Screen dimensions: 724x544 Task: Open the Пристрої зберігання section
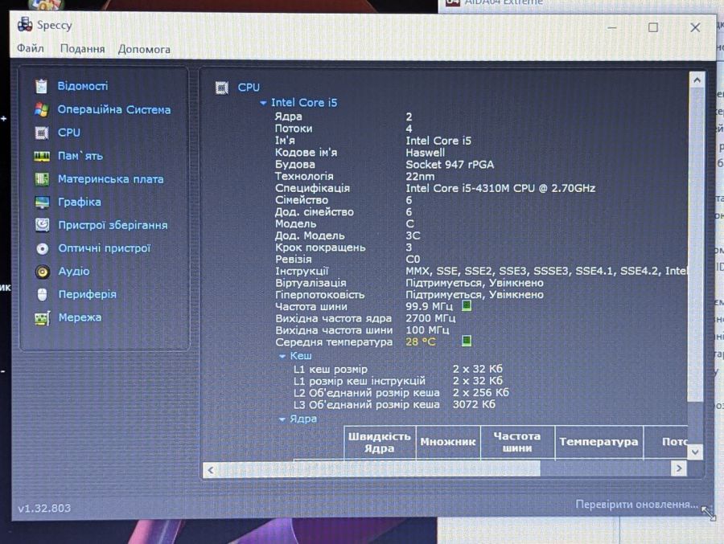113,225
